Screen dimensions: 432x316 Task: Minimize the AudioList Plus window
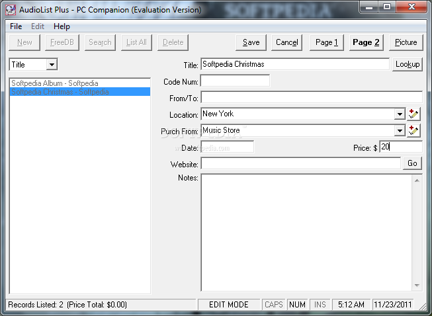(369, 7)
